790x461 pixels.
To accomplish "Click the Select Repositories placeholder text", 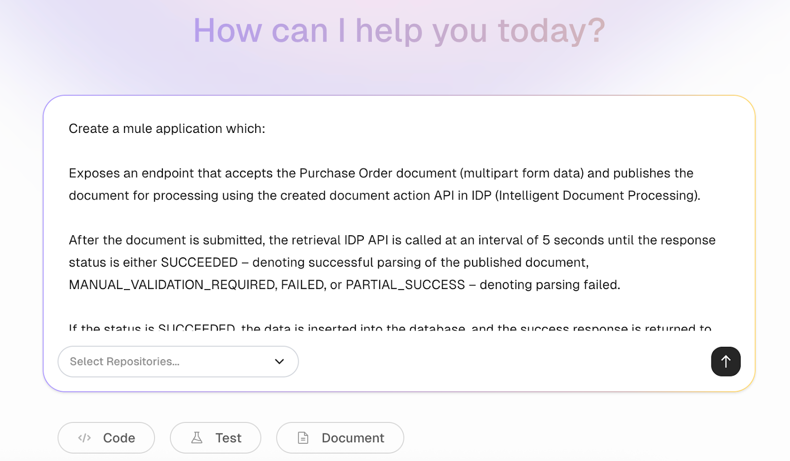I will (x=124, y=361).
